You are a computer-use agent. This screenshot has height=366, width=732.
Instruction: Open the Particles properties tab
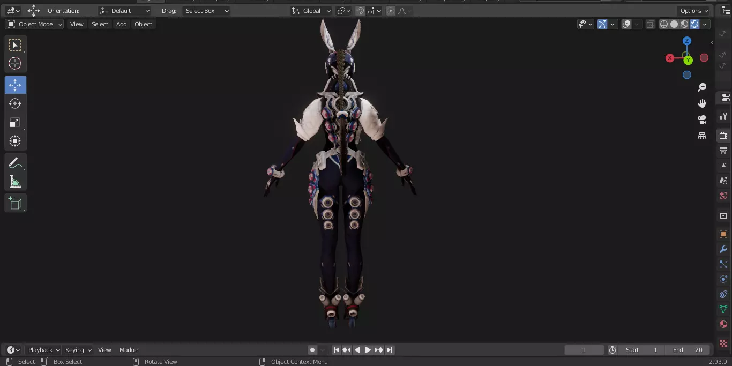pyautogui.click(x=723, y=264)
